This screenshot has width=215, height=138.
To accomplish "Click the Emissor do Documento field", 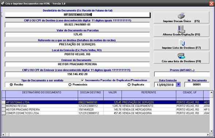I will [77, 64].
